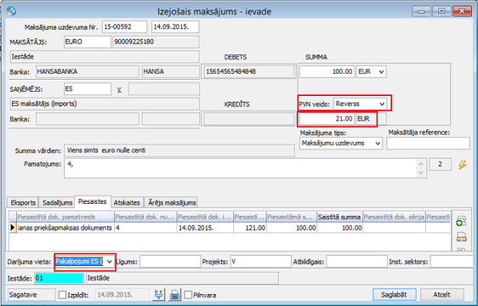Click the link chain document icon
Image resolution: width=478 pixels, height=306 pixels.
pos(461,237)
